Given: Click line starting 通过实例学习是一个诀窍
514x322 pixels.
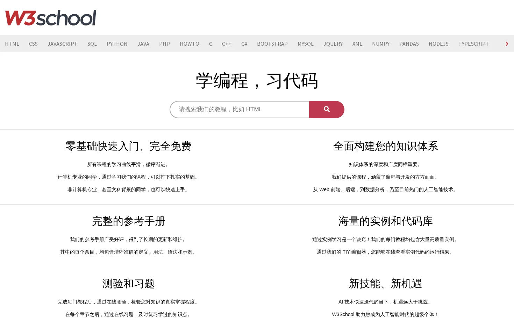Looking at the screenshot, I should pos(385,239).
